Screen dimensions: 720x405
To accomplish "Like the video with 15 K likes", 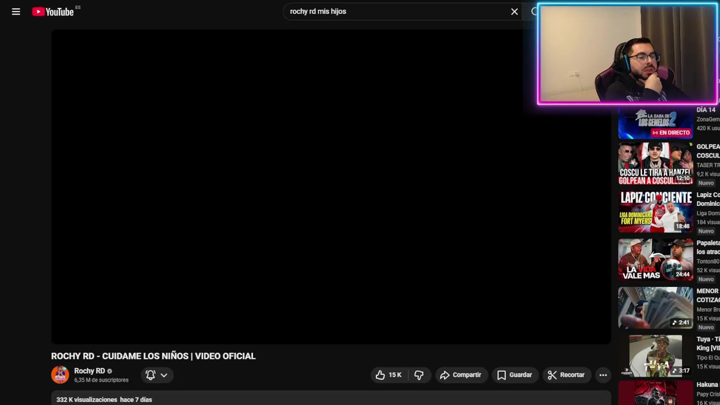I will click(389, 375).
